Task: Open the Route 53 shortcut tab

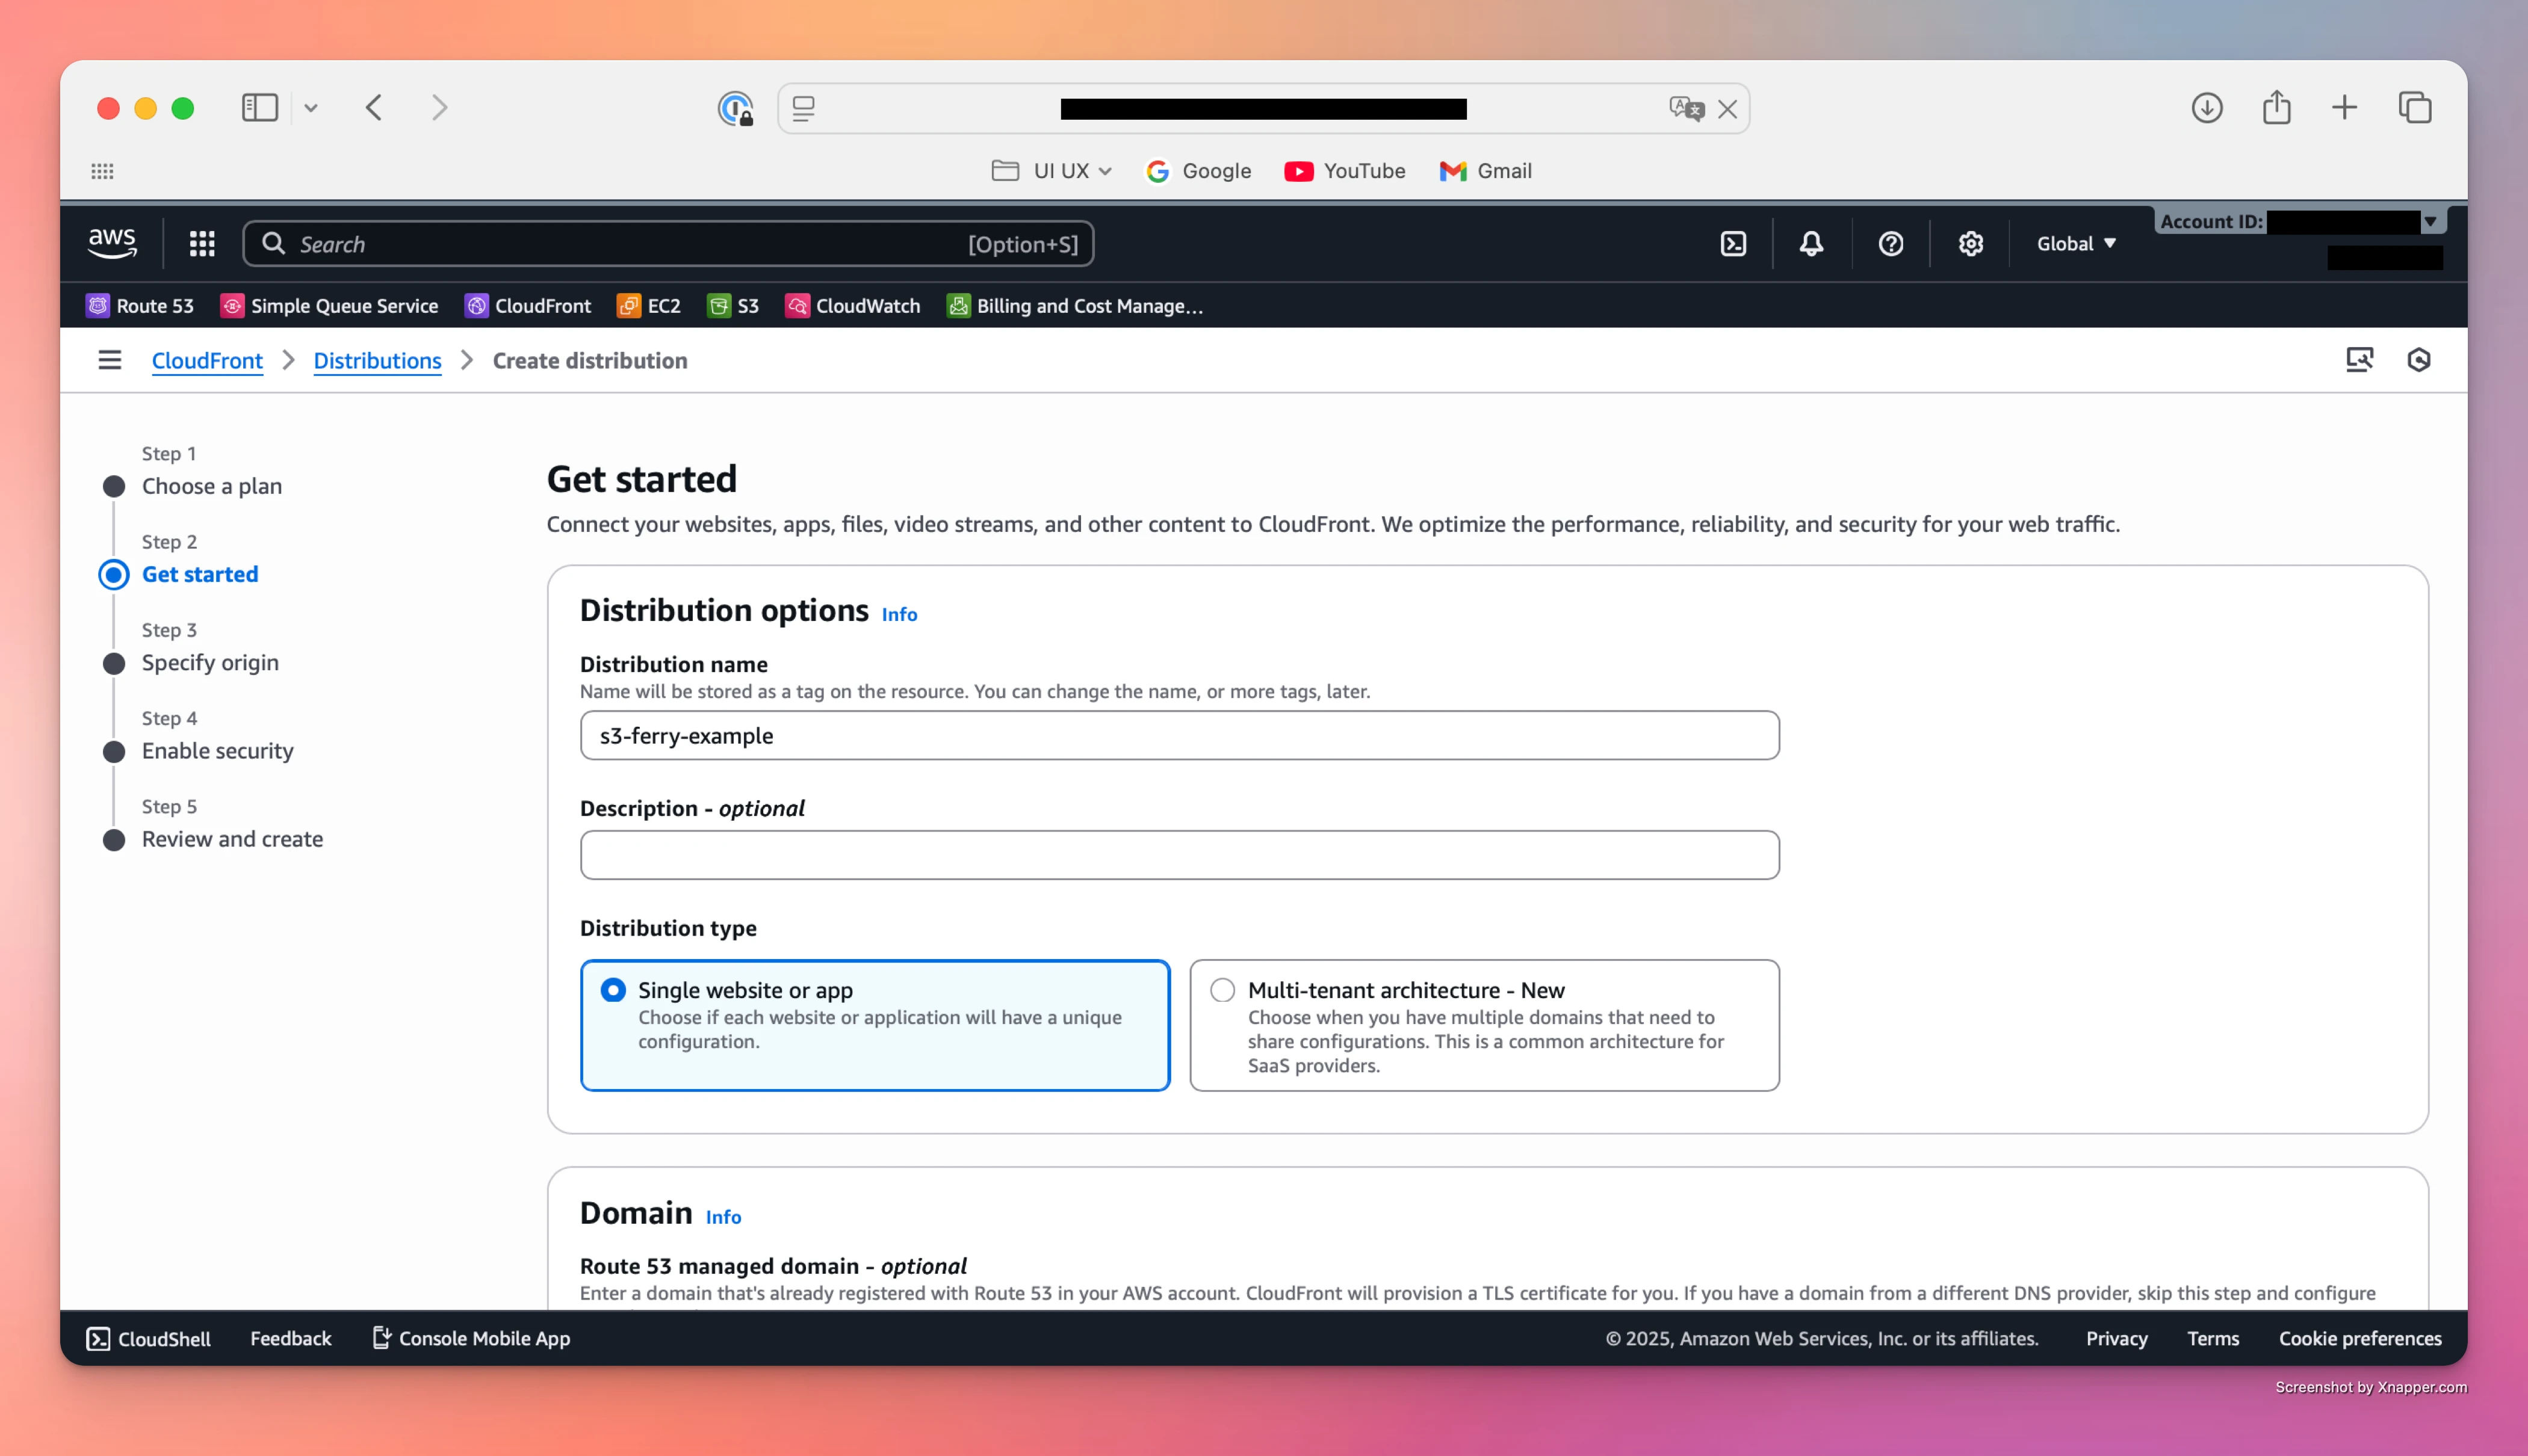Action: tap(140, 306)
